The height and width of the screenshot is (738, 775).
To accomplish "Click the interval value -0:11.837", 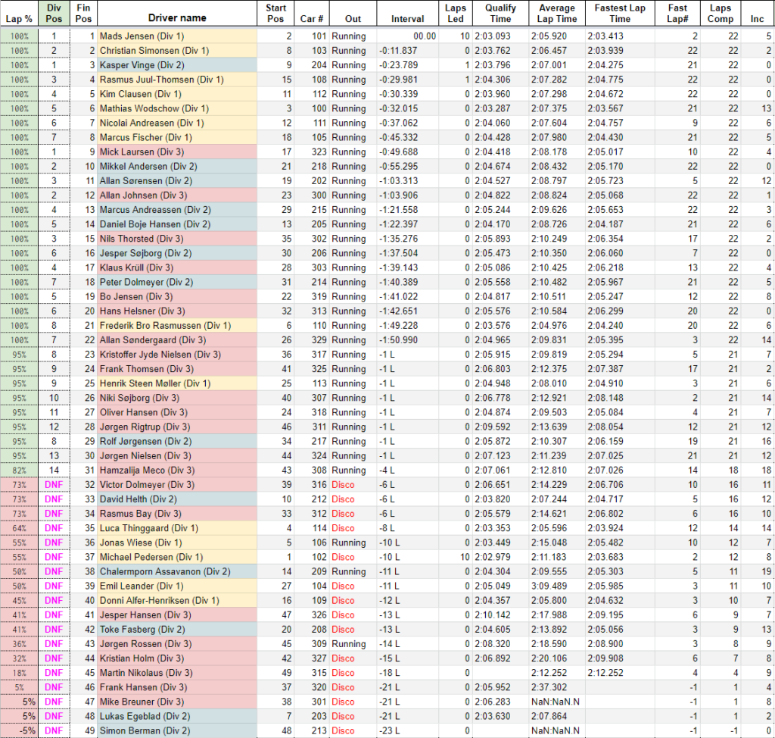I will [398, 51].
